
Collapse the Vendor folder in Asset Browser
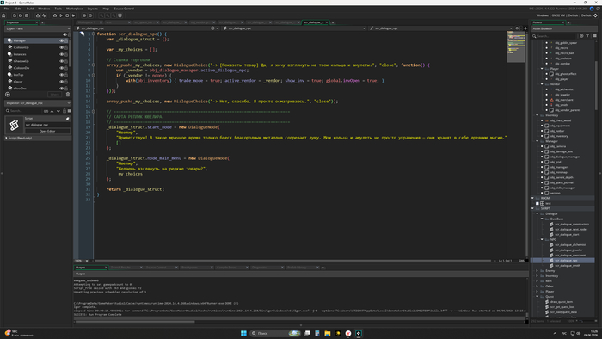542,84
